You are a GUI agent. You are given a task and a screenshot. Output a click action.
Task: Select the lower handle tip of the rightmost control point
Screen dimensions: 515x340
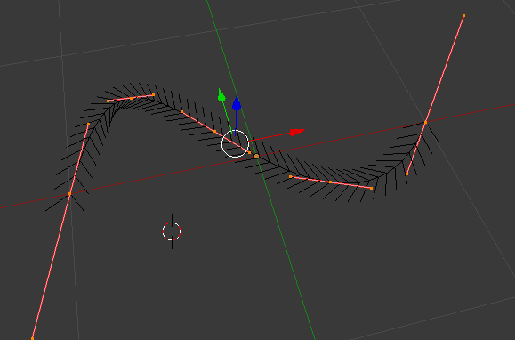pos(406,174)
